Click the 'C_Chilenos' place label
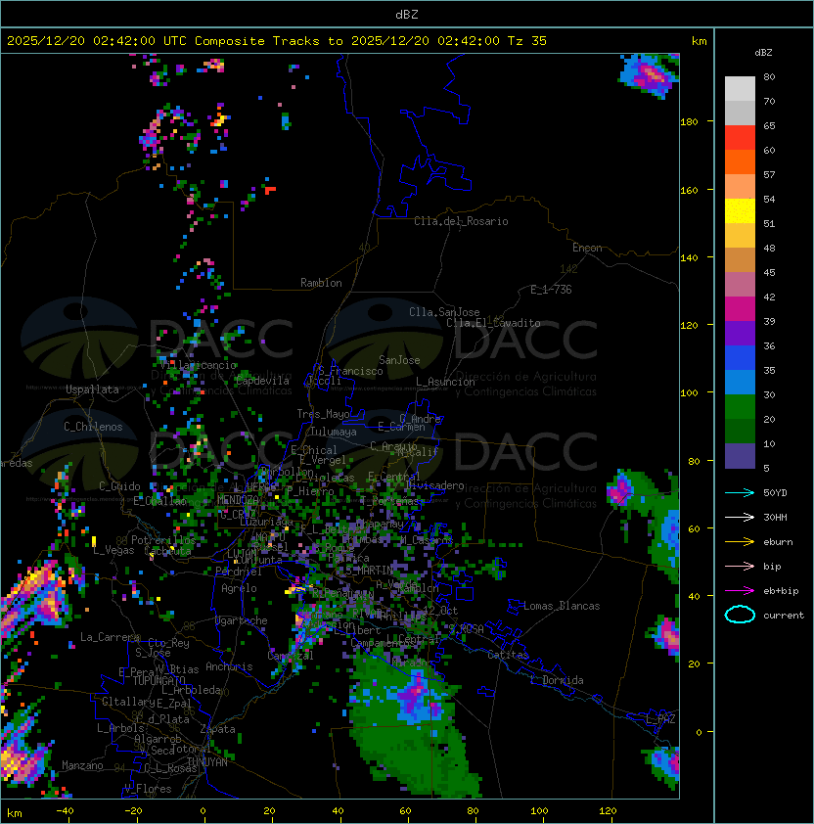This screenshot has width=814, height=824. (x=93, y=427)
